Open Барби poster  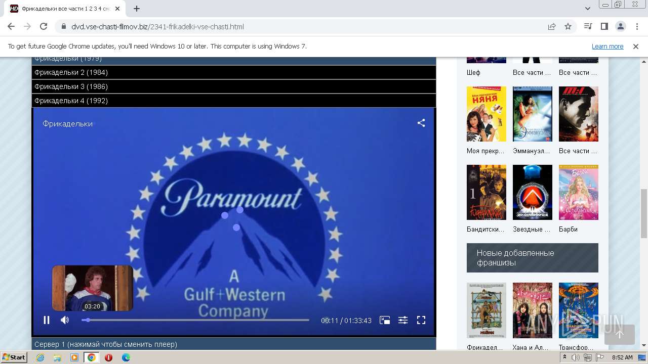coord(579,192)
